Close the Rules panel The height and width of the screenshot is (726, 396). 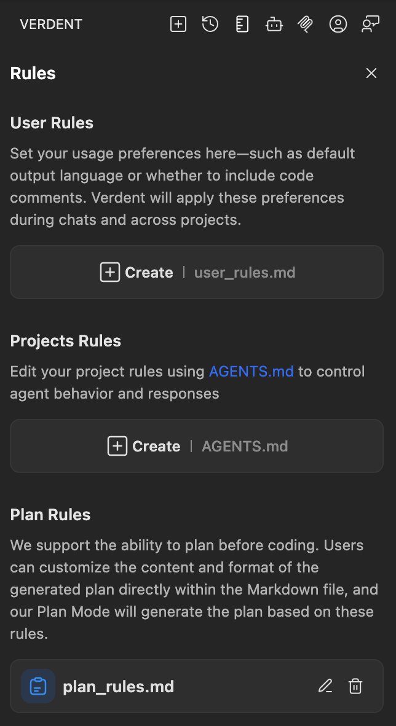click(371, 74)
